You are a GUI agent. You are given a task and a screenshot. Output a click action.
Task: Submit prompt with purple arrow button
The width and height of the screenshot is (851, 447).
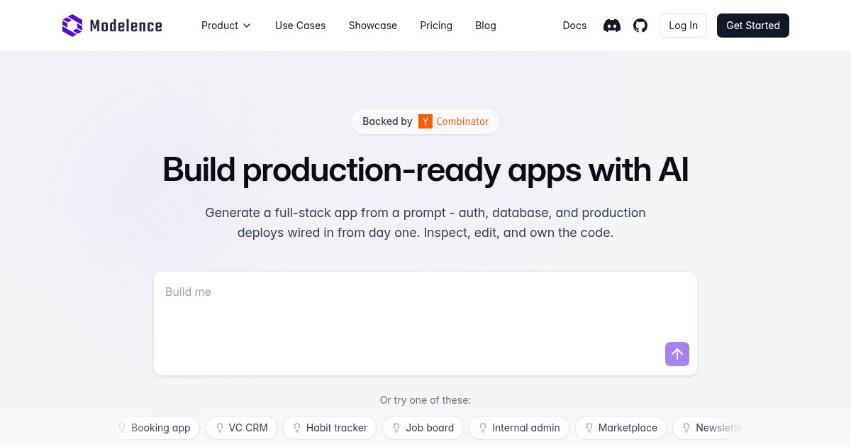coord(677,354)
